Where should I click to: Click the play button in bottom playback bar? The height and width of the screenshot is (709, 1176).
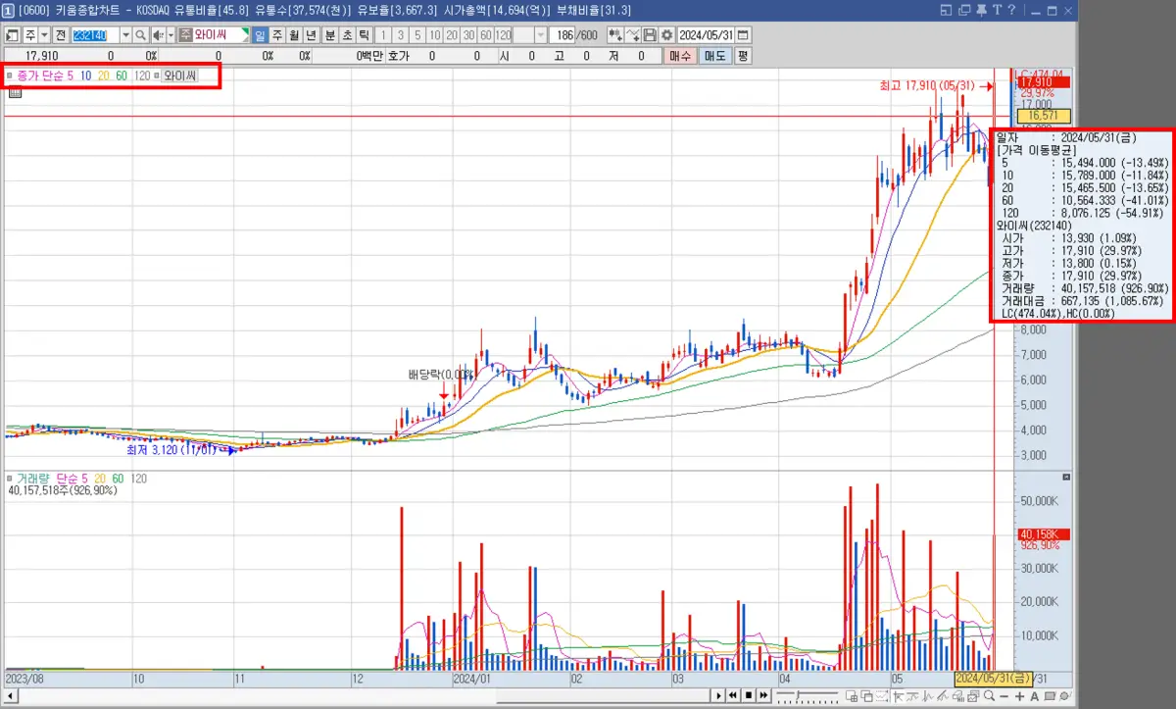click(717, 695)
